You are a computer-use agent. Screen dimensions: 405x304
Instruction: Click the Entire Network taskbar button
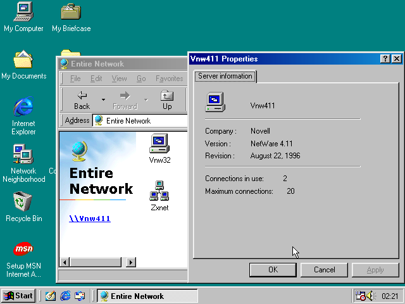tap(147, 296)
